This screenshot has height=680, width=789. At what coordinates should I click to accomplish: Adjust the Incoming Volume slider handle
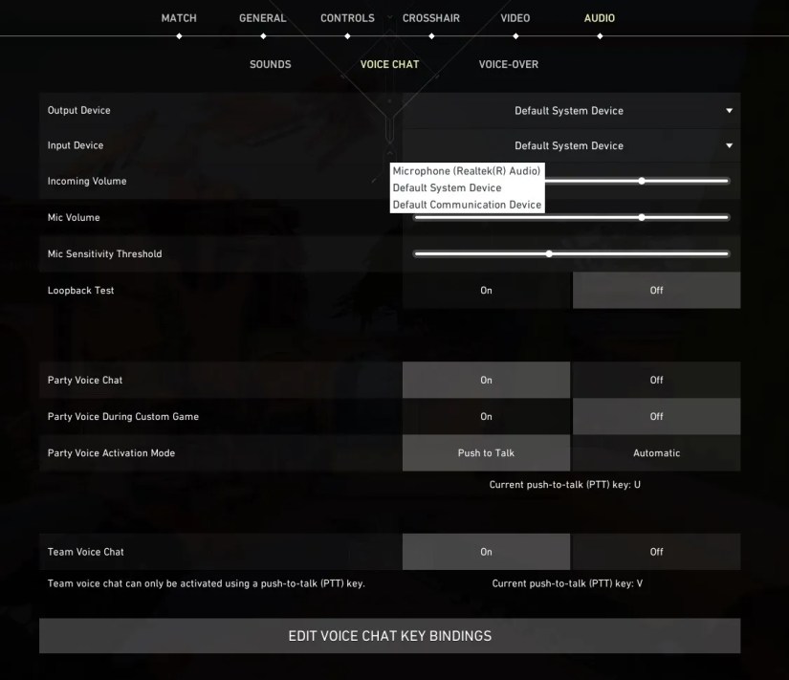(642, 180)
